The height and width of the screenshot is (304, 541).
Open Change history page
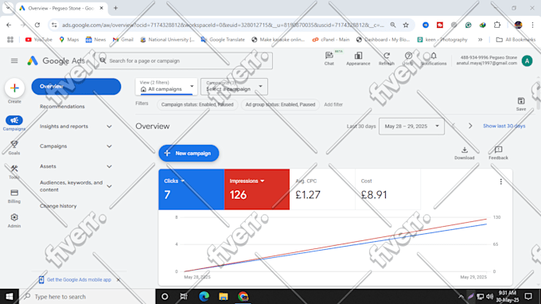coord(58,206)
